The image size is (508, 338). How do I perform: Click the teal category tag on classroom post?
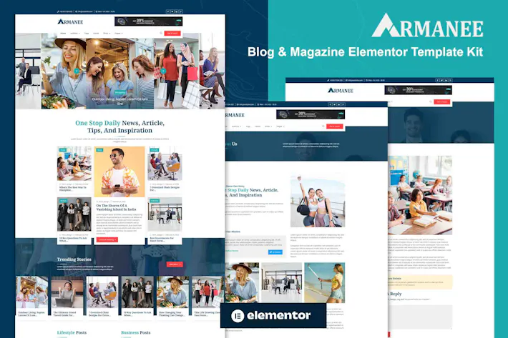(x=62, y=150)
